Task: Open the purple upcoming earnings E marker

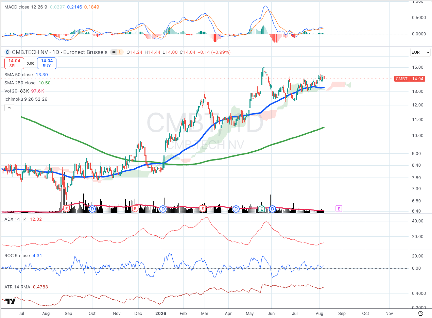Action: [x=339, y=209]
